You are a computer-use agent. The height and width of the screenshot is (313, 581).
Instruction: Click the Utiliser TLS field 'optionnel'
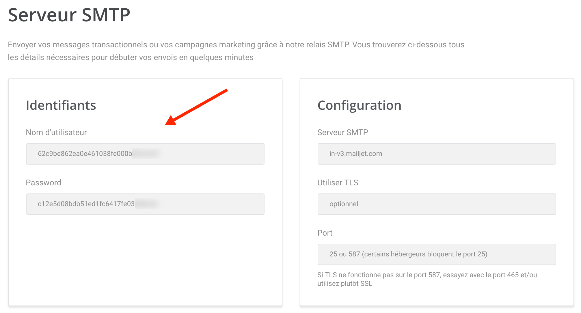pos(437,204)
